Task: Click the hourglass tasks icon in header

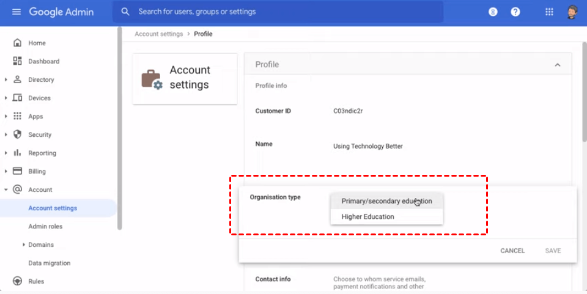Action: [493, 12]
